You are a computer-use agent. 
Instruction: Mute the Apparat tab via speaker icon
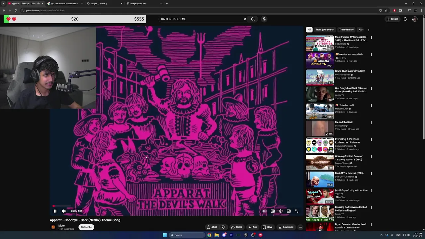pyautogui.click(x=38, y=3)
